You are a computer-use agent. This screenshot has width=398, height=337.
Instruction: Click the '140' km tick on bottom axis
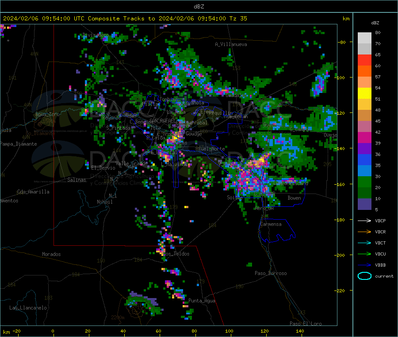[300, 331]
